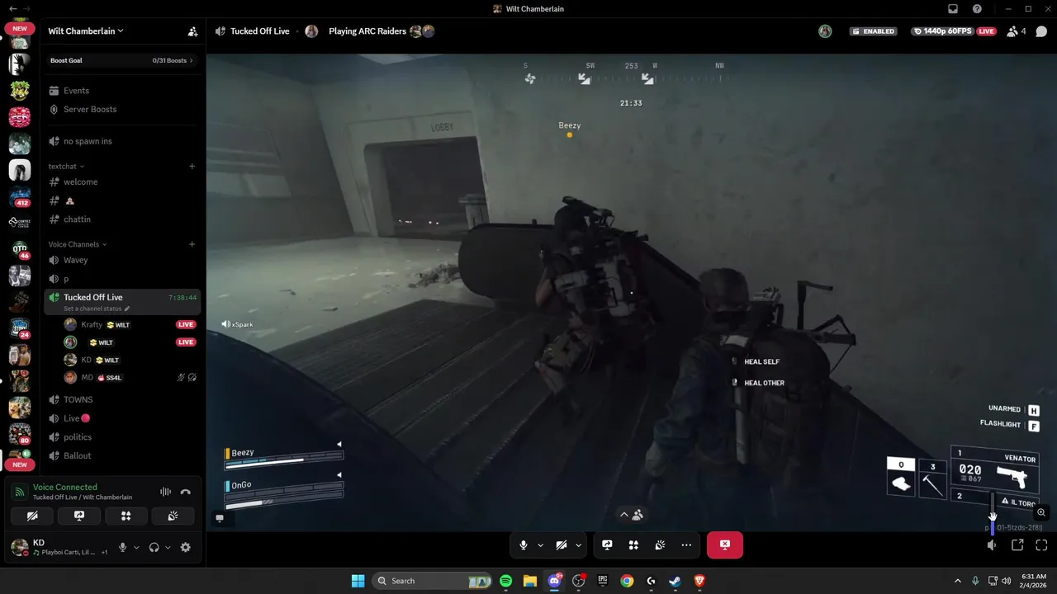Show hidden icons in system tray
Image resolution: width=1057 pixels, height=594 pixels.
point(958,581)
